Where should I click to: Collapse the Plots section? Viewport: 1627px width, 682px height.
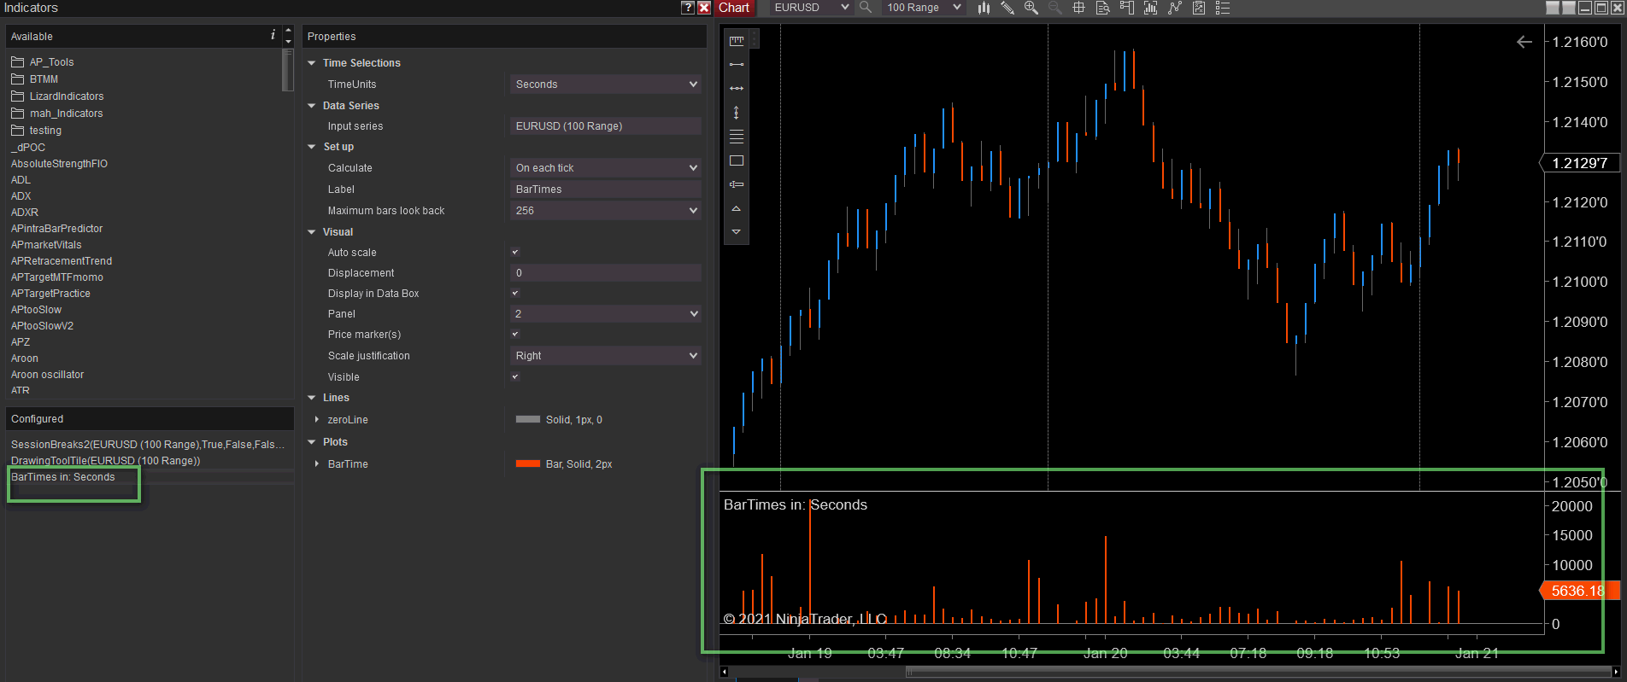pyautogui.click(x=312, y=442)
